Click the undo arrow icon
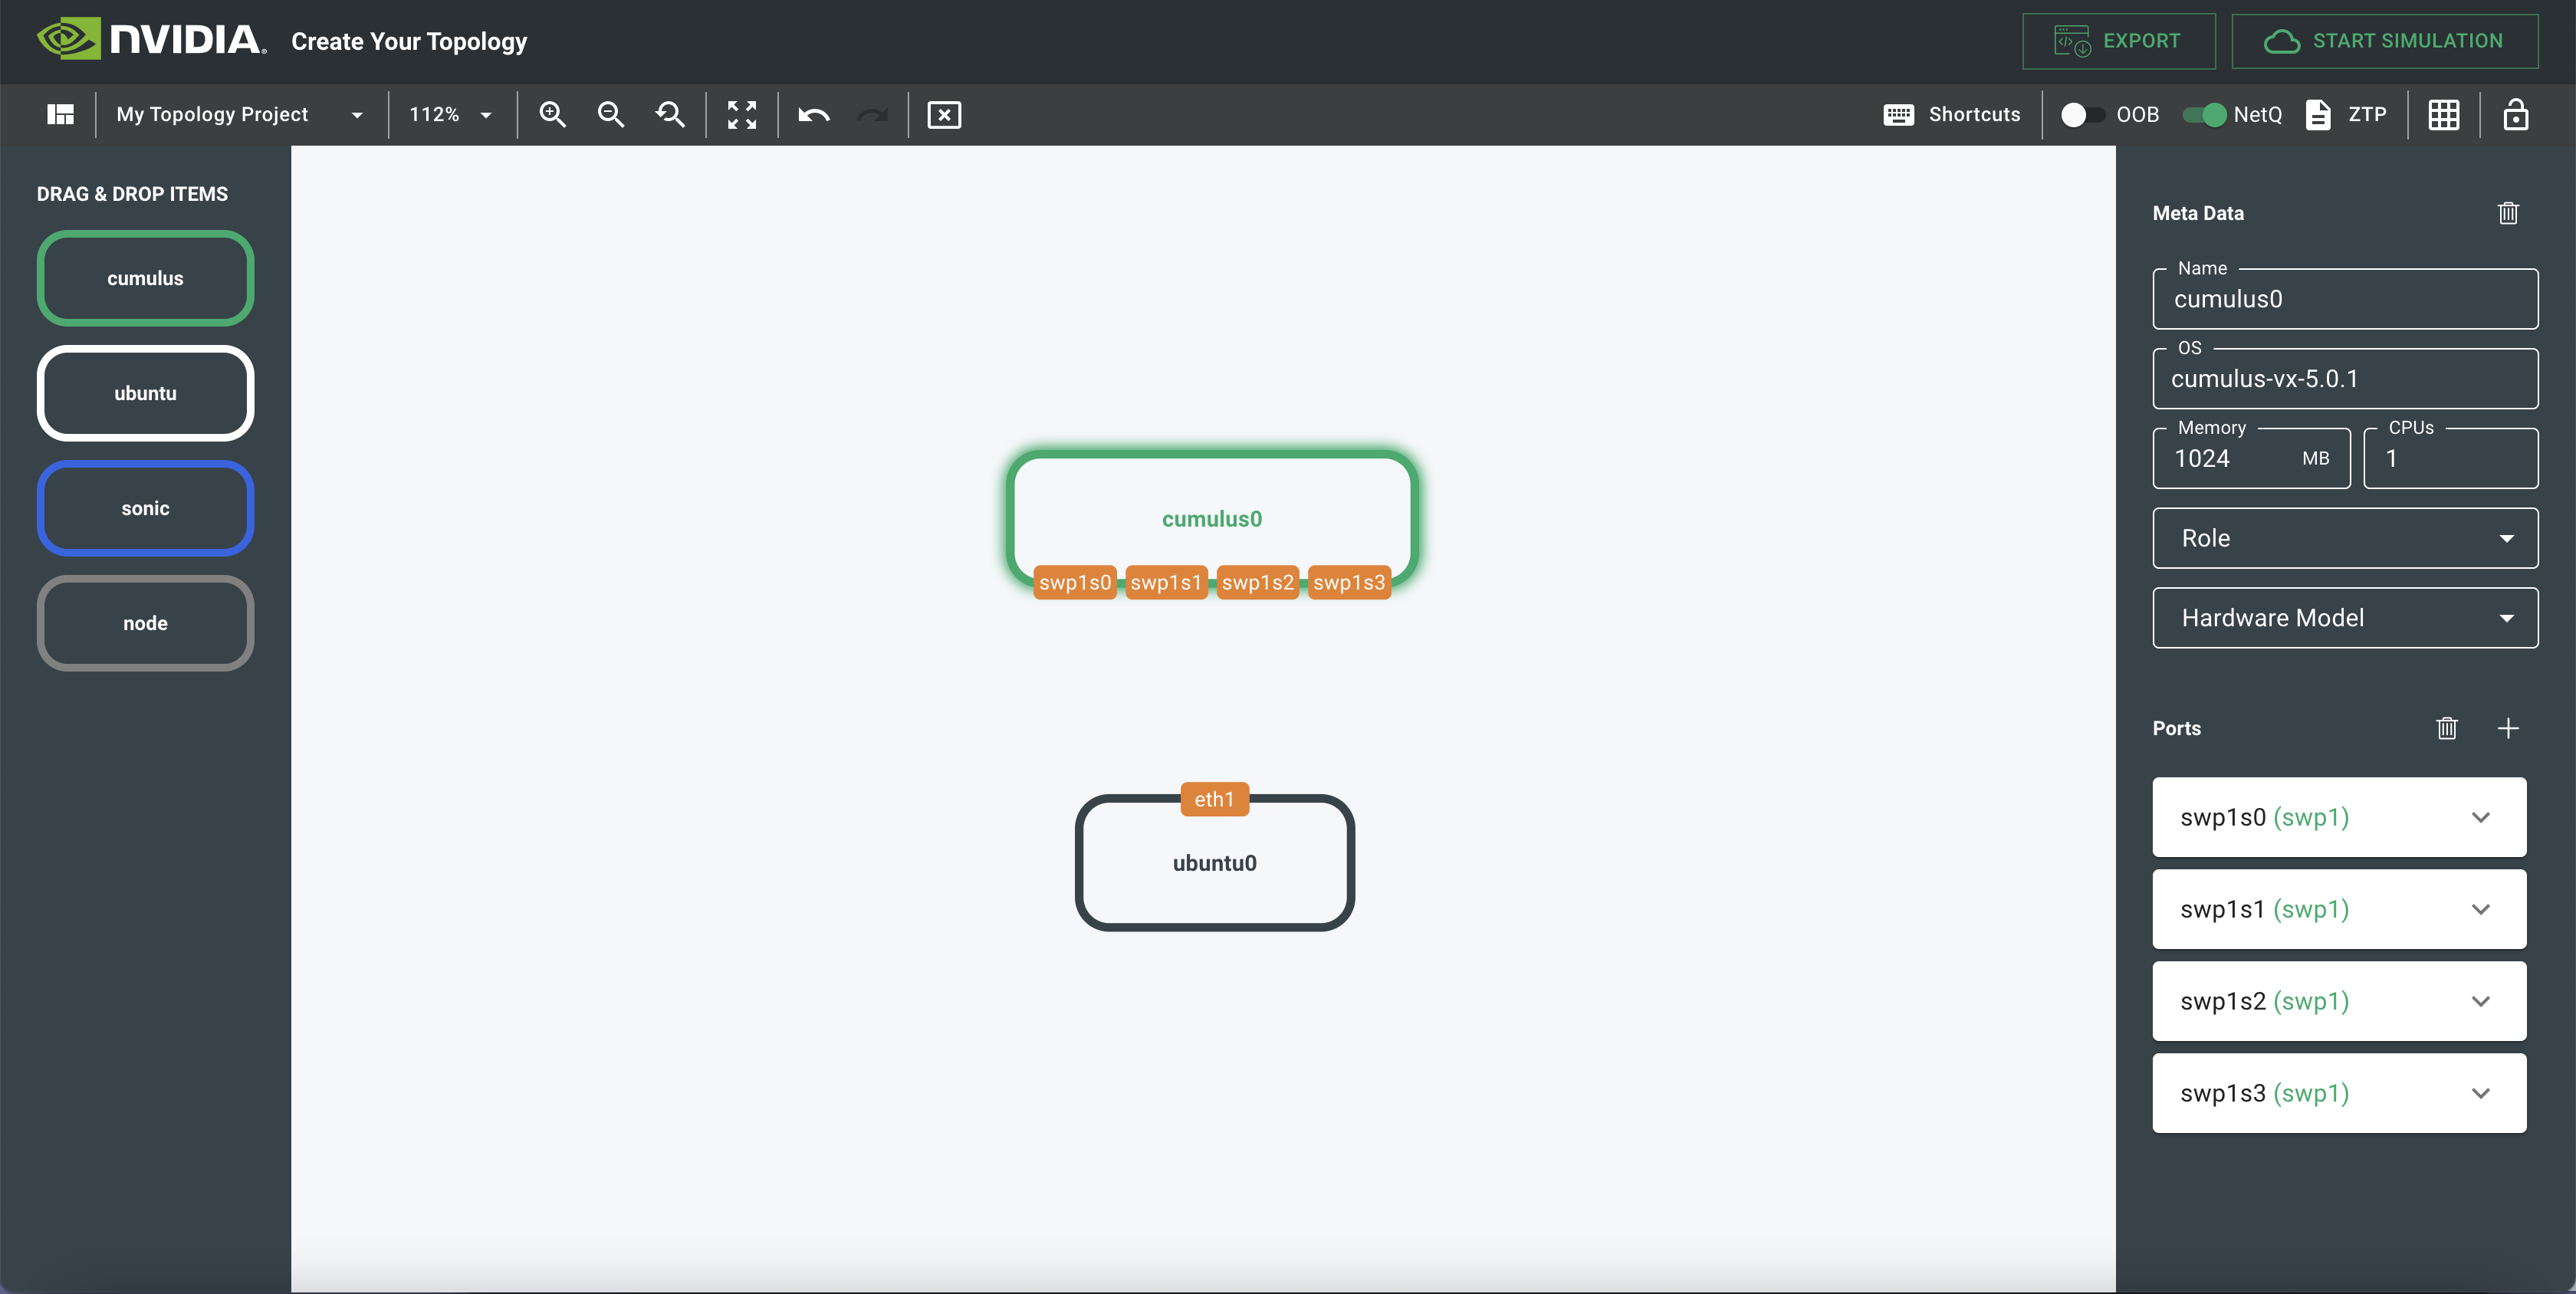The image size is (2576, 1294). [x=813, y=115]
